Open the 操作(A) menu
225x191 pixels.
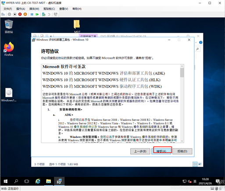[x=21, y=9]
